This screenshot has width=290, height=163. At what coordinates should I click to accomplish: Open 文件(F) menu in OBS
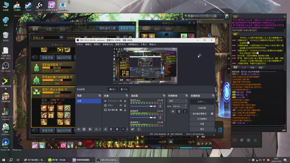pos(80,44)
